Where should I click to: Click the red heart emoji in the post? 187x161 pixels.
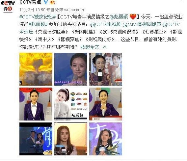[x=133, y=16]
